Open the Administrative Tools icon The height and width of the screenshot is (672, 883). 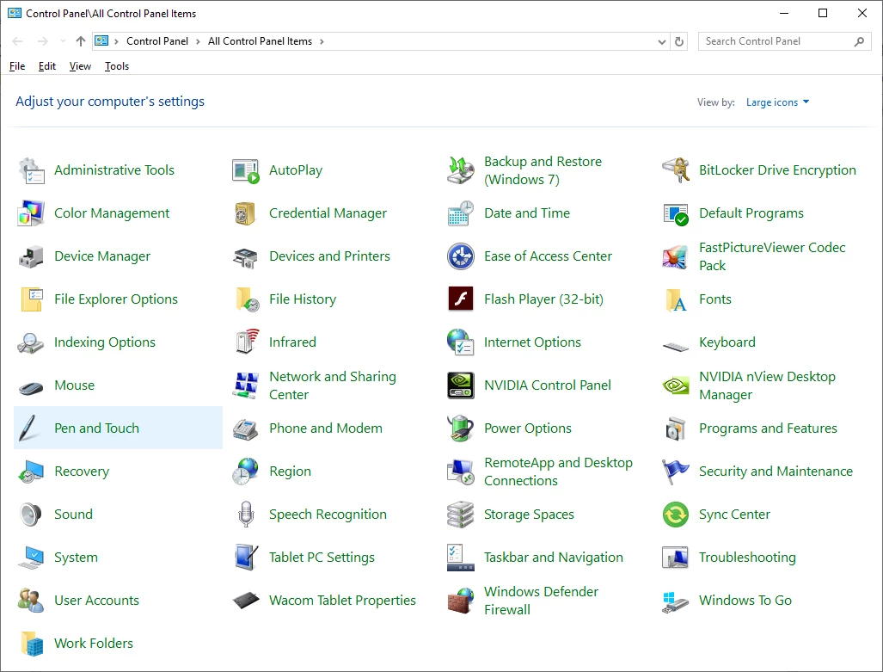click(x=31, y=171)
